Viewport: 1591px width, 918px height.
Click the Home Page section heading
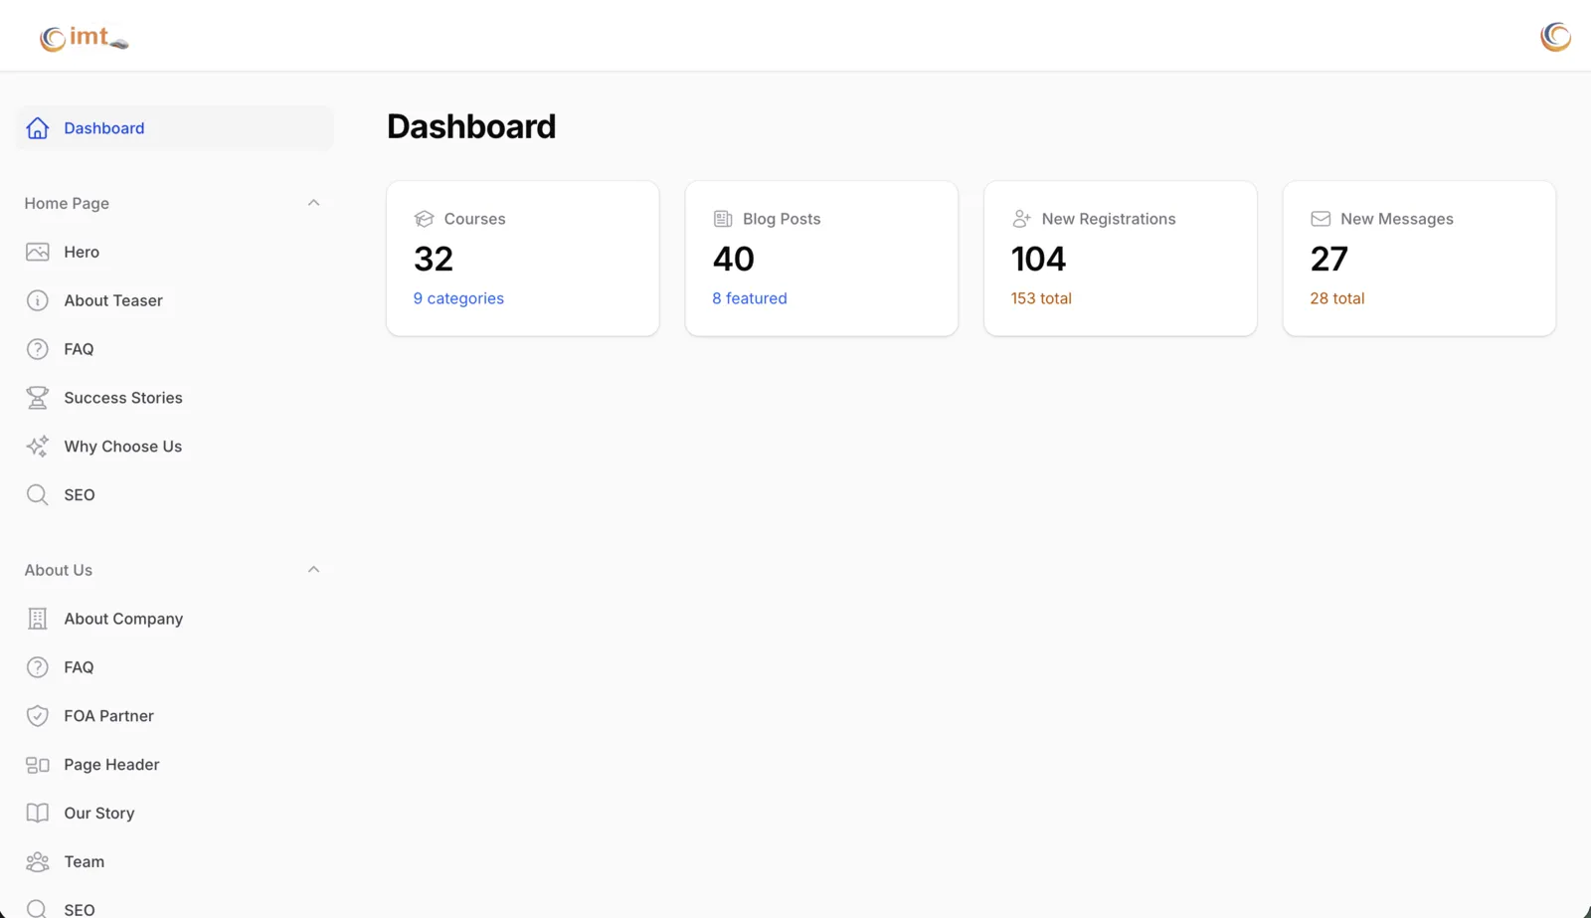click(x=67, y=203)
